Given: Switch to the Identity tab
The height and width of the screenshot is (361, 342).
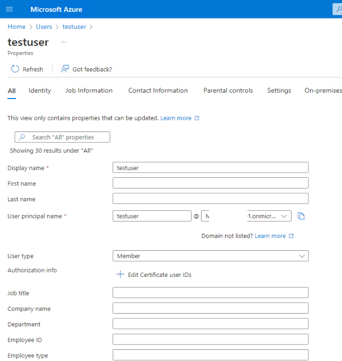Looking at the screenshot, I should [40, 91].
